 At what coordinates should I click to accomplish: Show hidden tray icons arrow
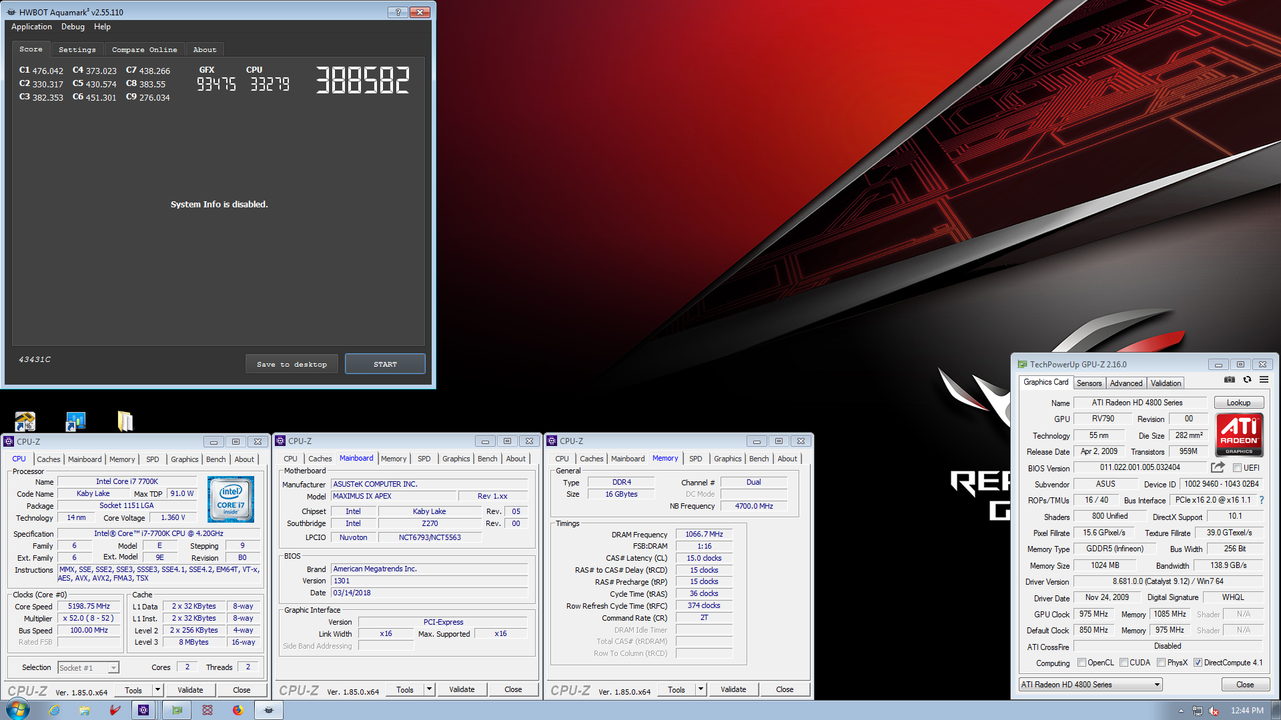1181,711
